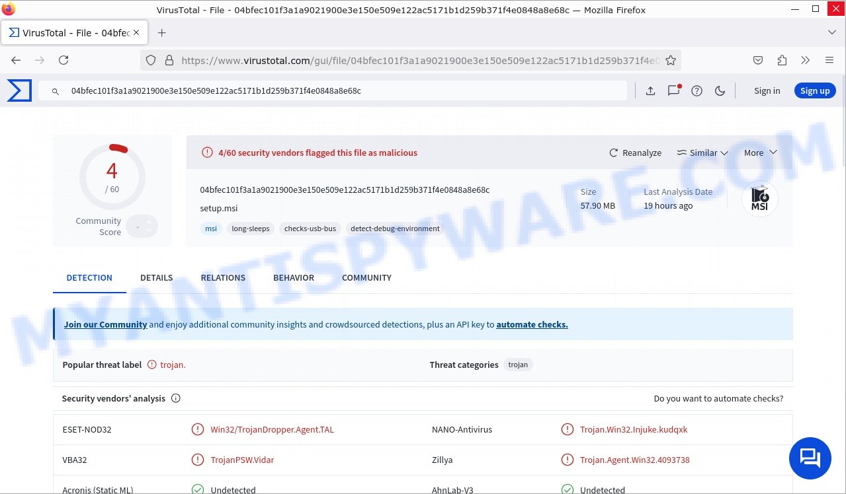The width and height of the screenshot is (846, 494).
Task: Click the long-sleeps tag
Action: click(x=251, y=229)
